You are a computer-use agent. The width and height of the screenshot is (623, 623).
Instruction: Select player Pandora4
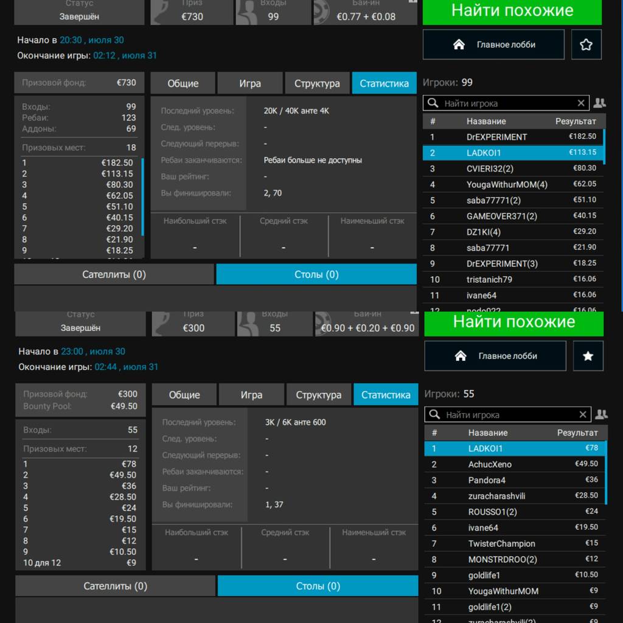click(x=514, y=480)
